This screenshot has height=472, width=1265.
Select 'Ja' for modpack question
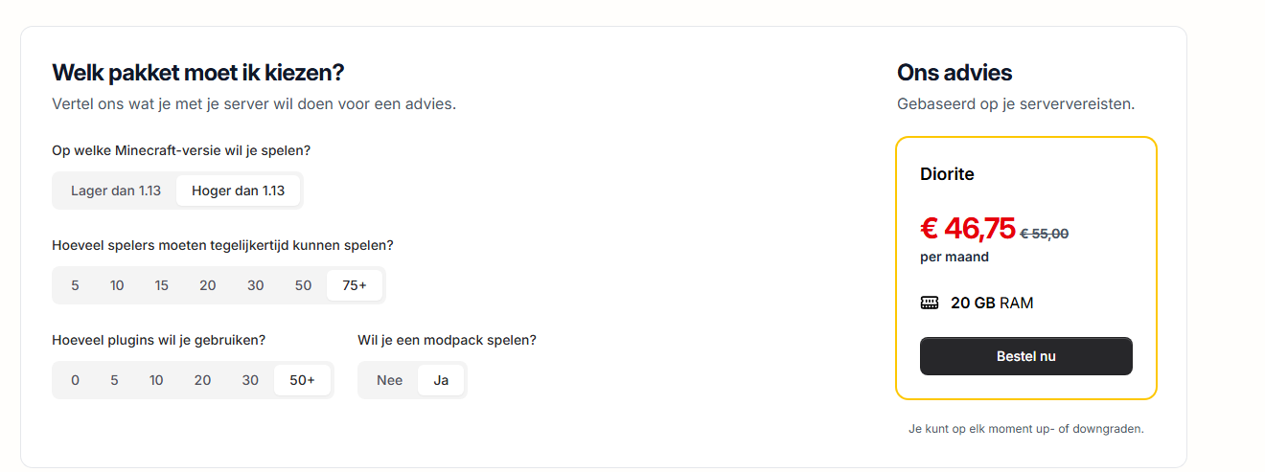441,380
